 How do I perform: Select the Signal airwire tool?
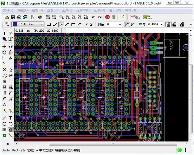coord(10,135)
